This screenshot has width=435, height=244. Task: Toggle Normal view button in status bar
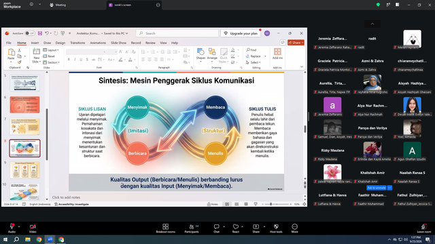(227, 204)
